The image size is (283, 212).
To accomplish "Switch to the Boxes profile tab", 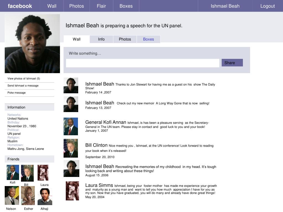I will (148, 39).
